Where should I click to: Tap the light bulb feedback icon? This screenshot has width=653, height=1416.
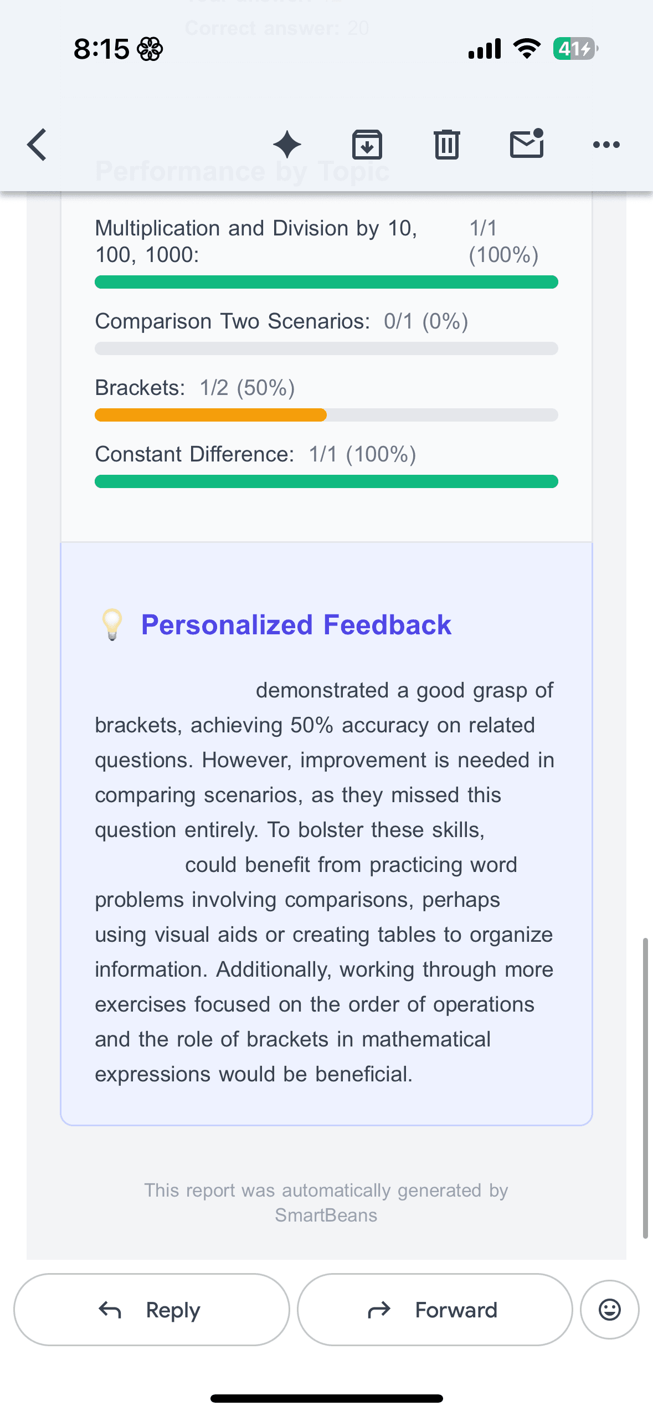pos(112,624)
